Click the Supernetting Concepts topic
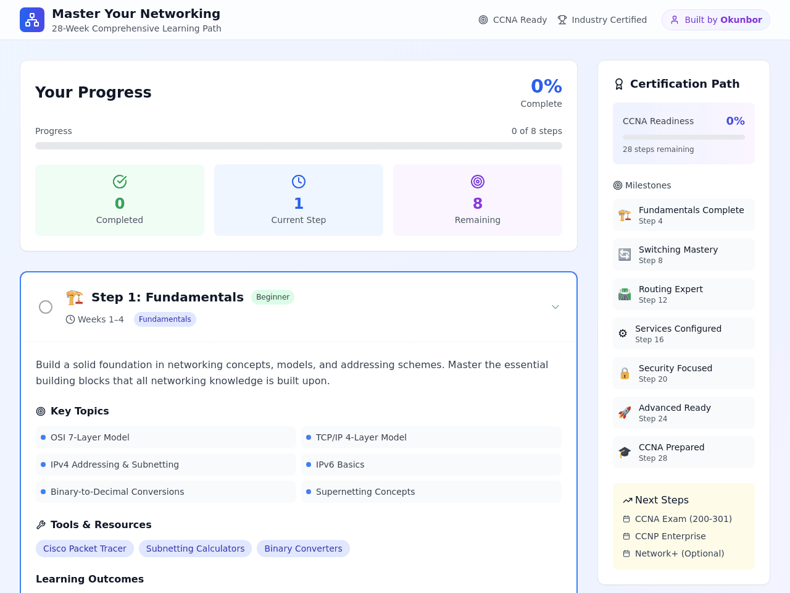Screen dimensions: 790x593 (431, 492)
